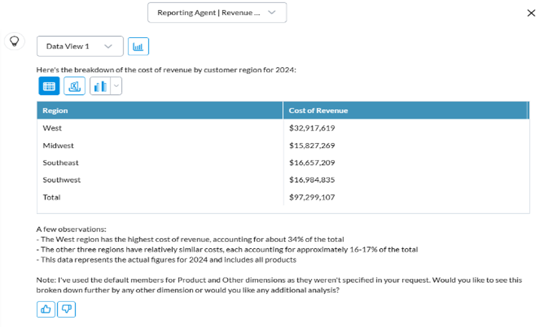
Task: Open the chart type dropdown arrow
Action: 117,87
